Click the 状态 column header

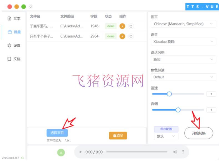[x=108, y=16]
